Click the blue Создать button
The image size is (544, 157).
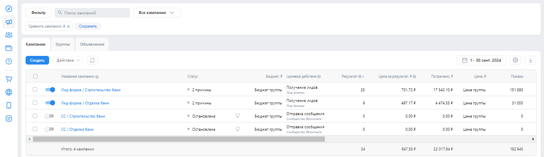click(37, 60)
